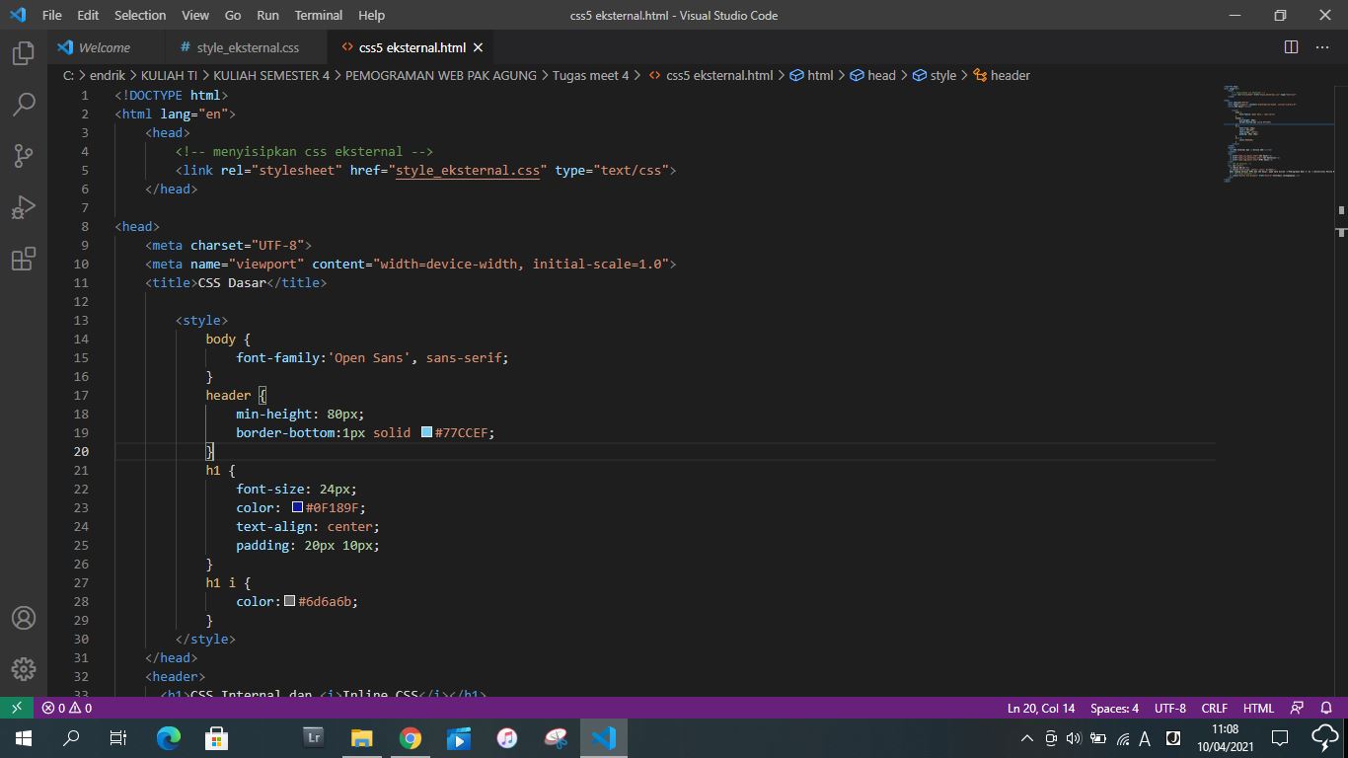
Task: Click the remote window indicator in status bar
Action: pyautogui.click(x=17, y=708)
